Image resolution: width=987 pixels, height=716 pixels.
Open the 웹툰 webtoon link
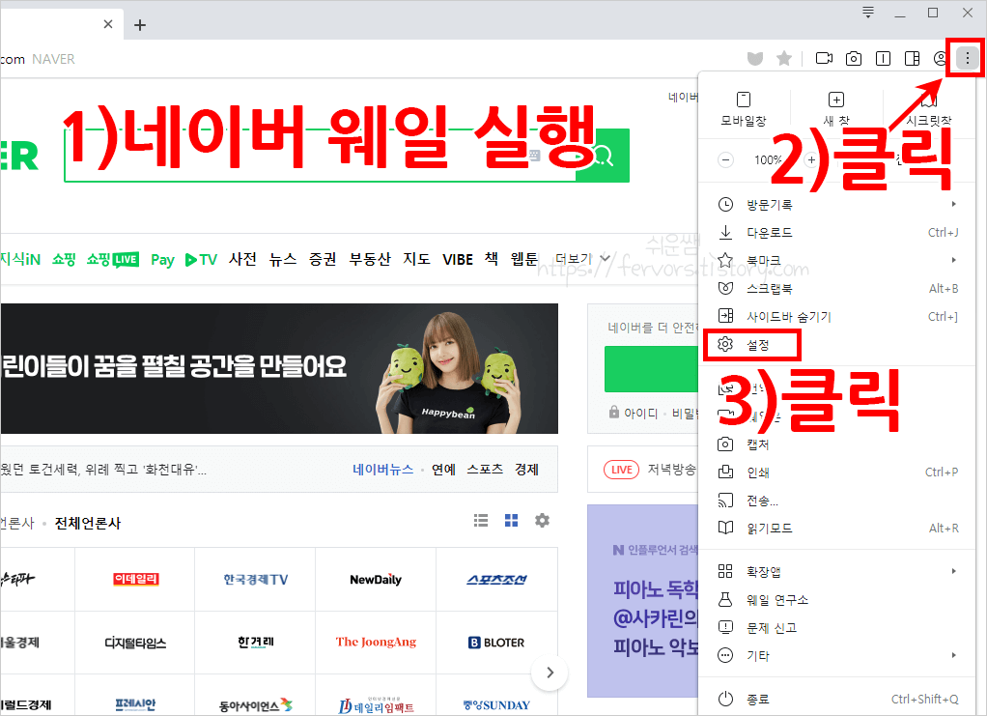coord(524,260)
